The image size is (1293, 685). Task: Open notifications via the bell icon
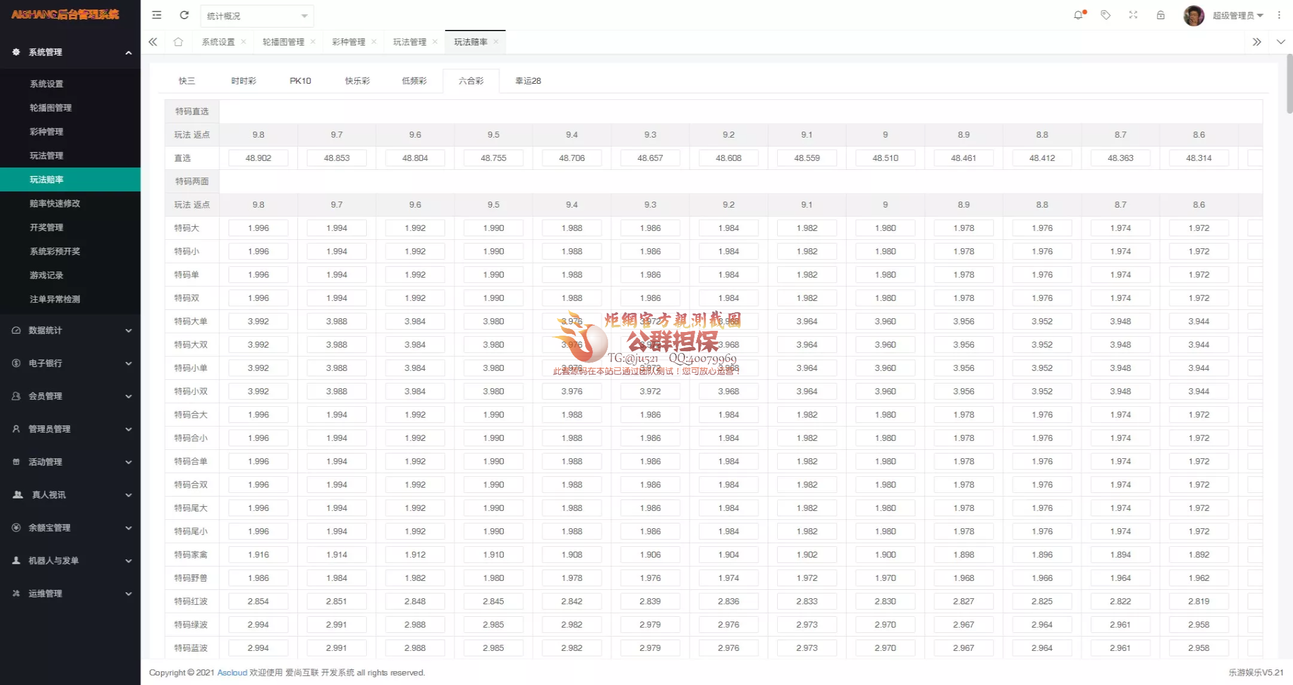1079,14
